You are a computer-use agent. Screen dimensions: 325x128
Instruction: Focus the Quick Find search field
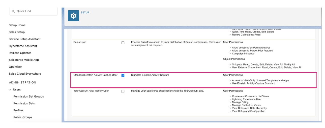[x=34, y=11]
